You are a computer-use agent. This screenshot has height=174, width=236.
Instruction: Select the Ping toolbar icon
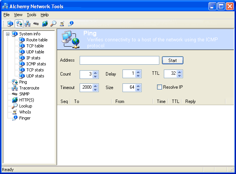(19, 24)
